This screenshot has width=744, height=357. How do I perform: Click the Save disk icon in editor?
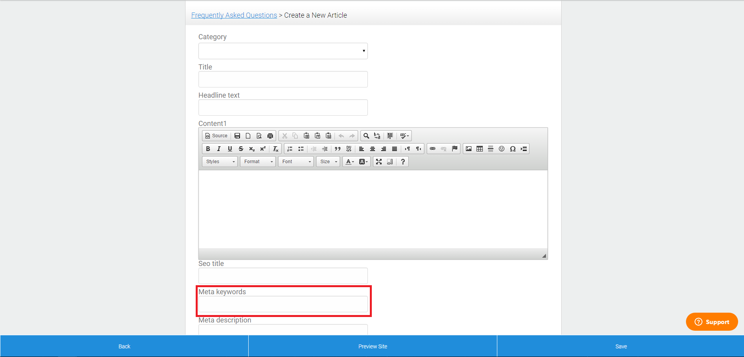(x=237, y=136)
